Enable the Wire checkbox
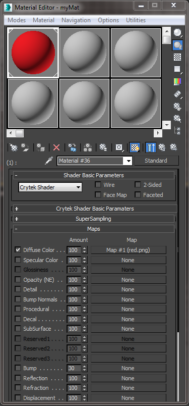The image size is (189, 406). pos(98,185)
